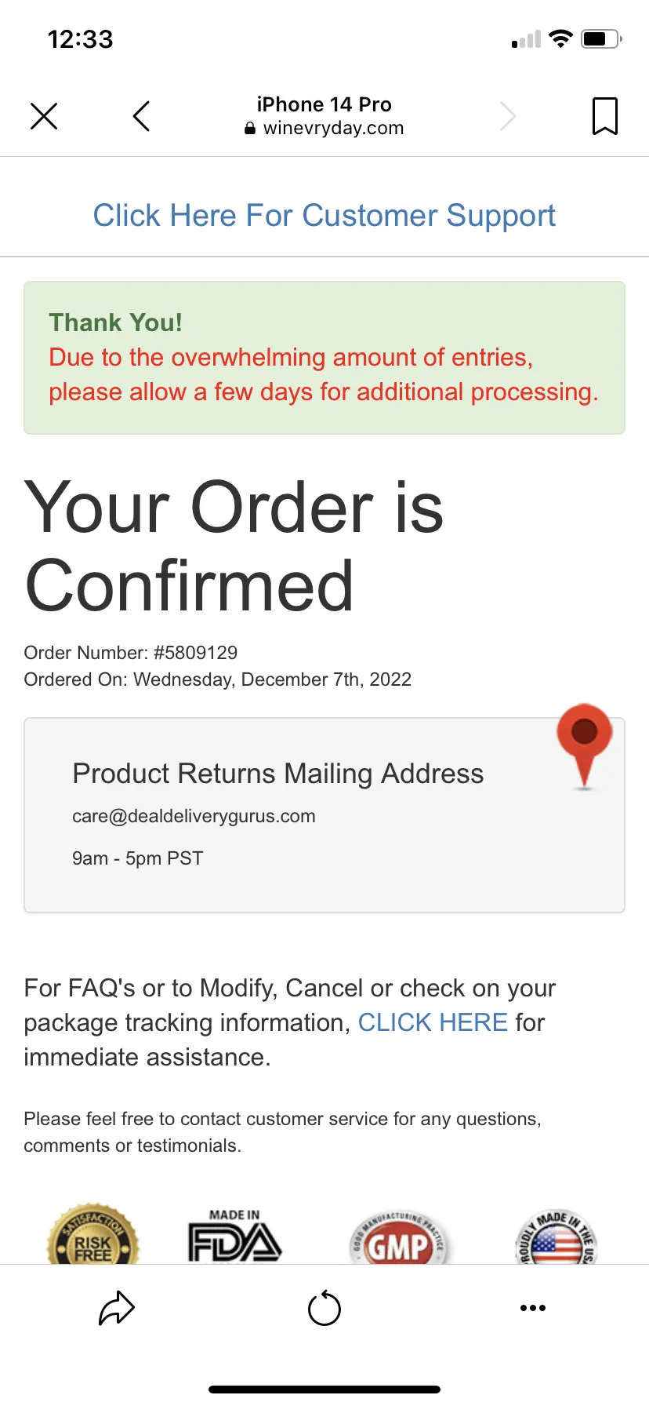Tap the care@dealdeliverygurus.com email address
The height and width of the screenshot is (1406, 649).
[194, 816]
